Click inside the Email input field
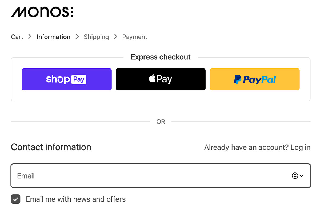The height and width of the screenshot is (212, 320). [107, 176]
